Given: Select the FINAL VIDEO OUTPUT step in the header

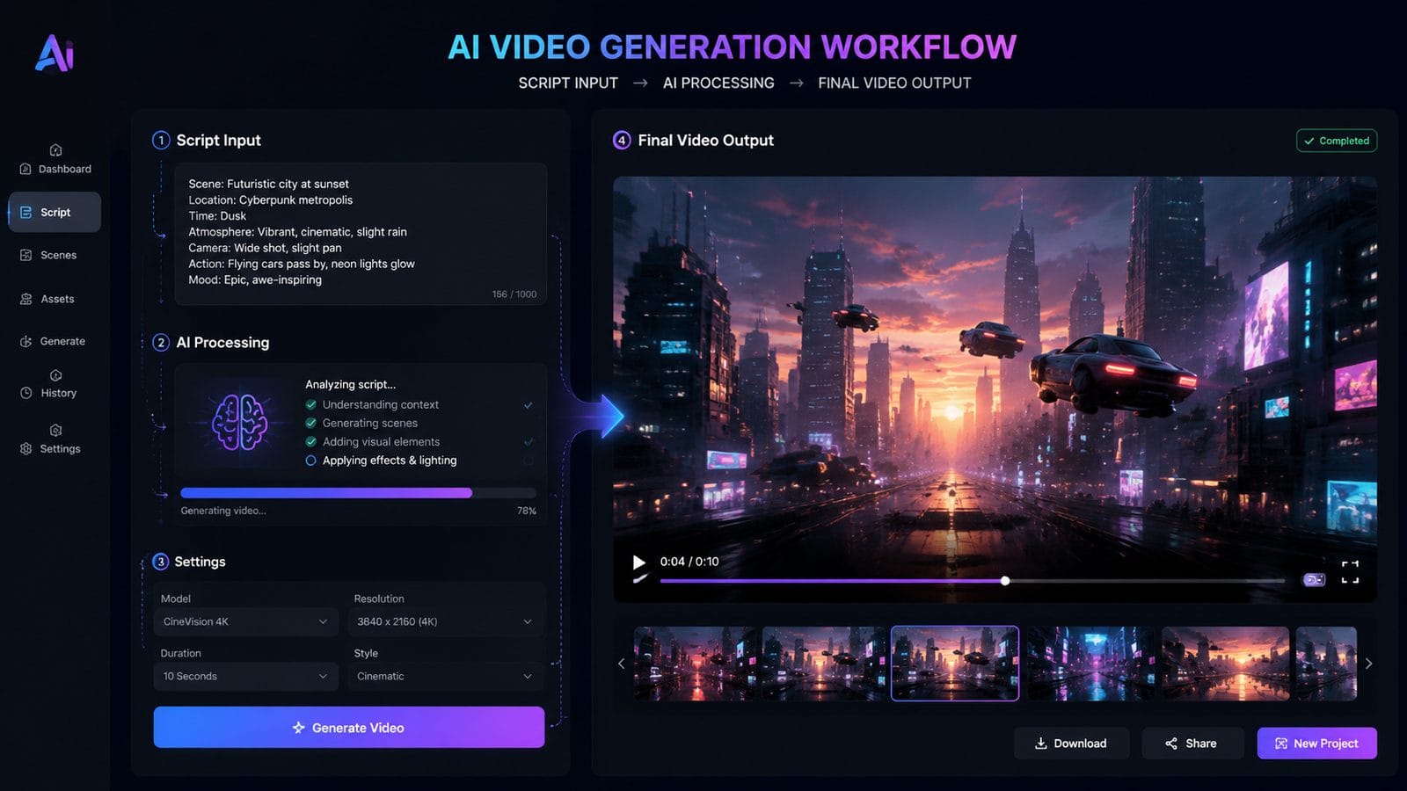Looking at the screenshot, I should (894, 83).
